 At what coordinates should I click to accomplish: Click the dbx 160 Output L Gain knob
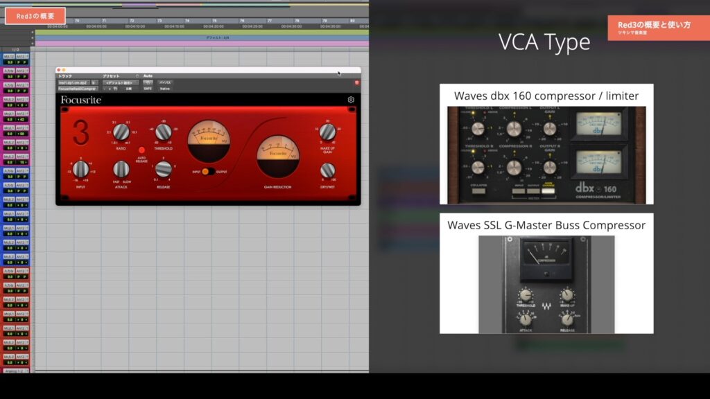coord(550,129)
